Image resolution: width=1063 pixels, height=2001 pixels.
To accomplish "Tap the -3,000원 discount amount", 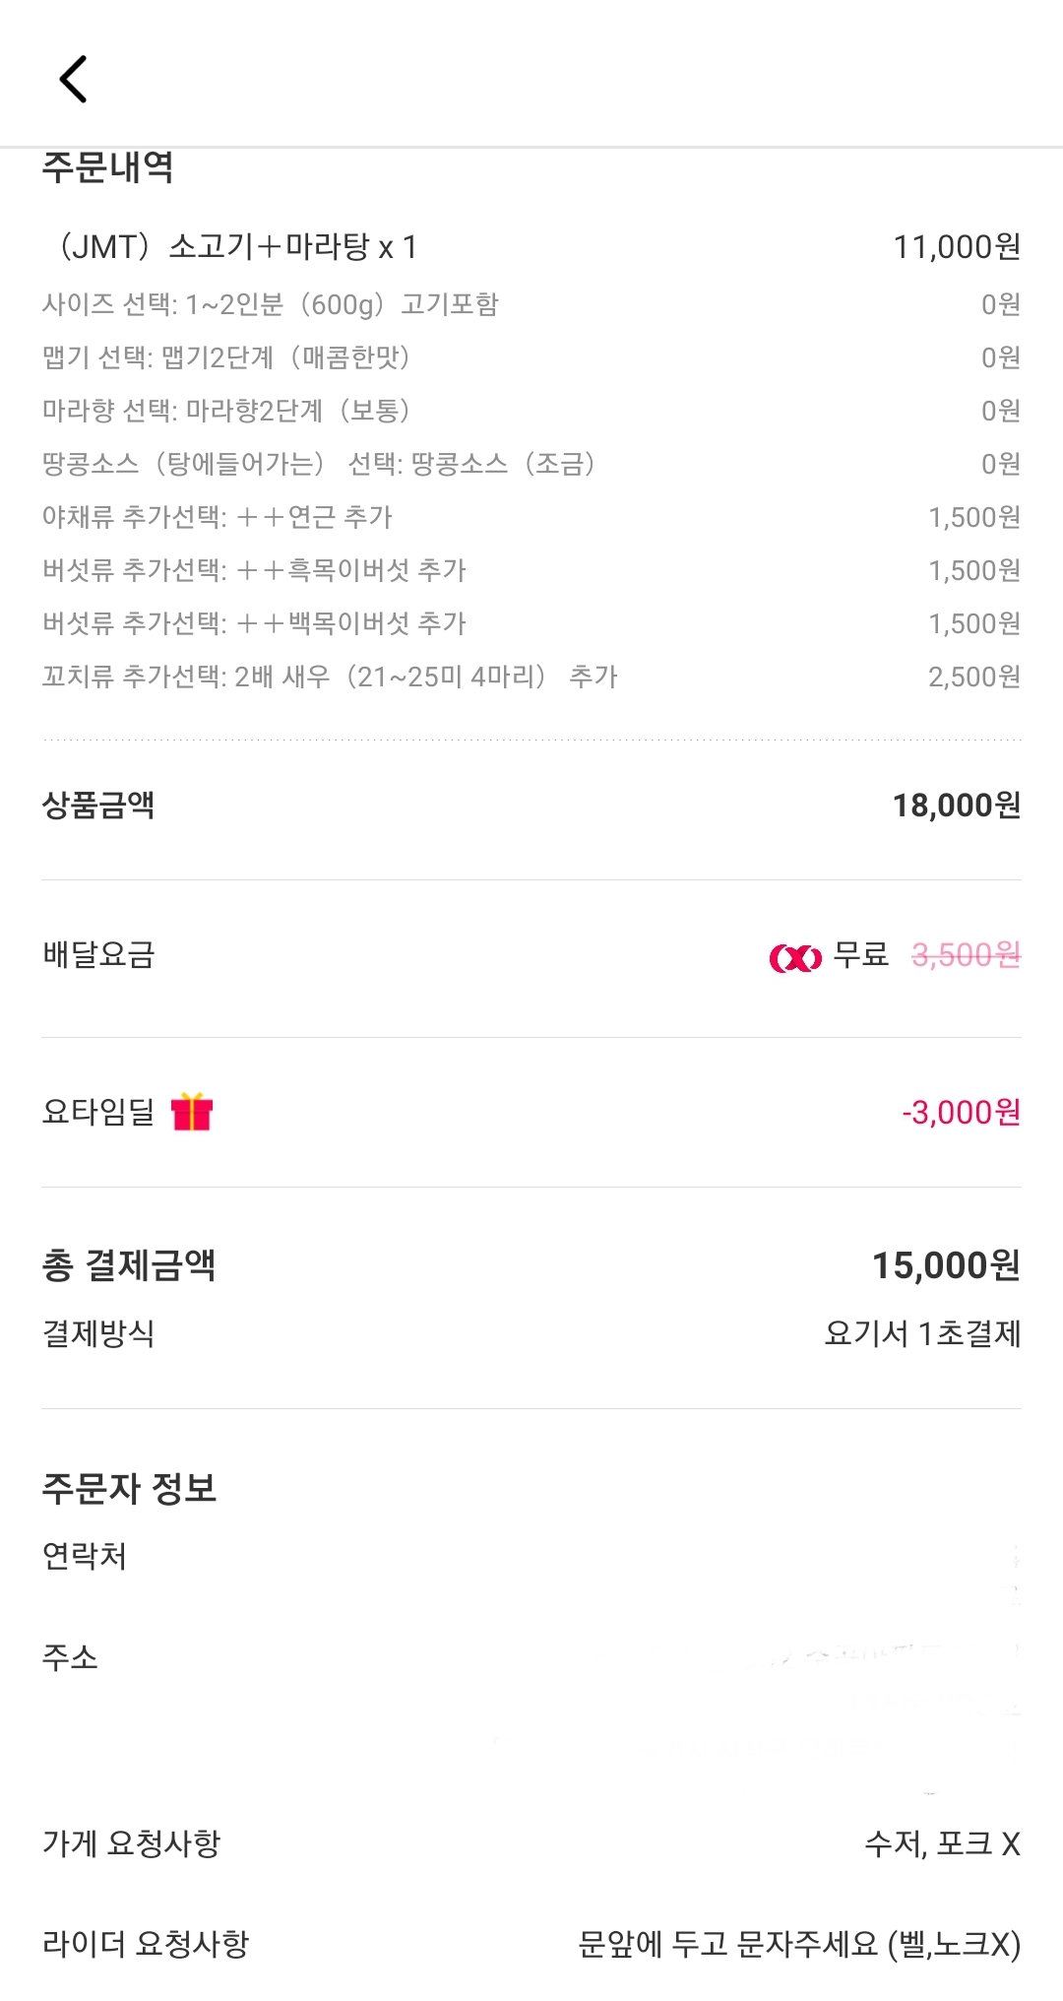I will pos(961,1113).
